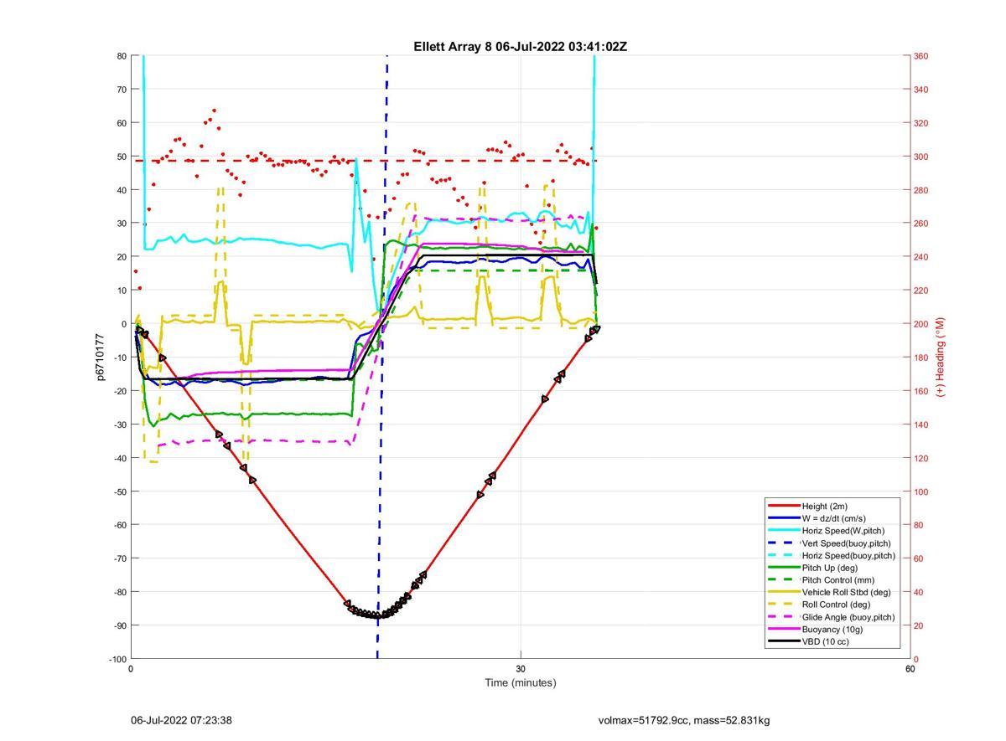
Task: Click the '60' tick label on the time axis
Action: coord(910,669)
